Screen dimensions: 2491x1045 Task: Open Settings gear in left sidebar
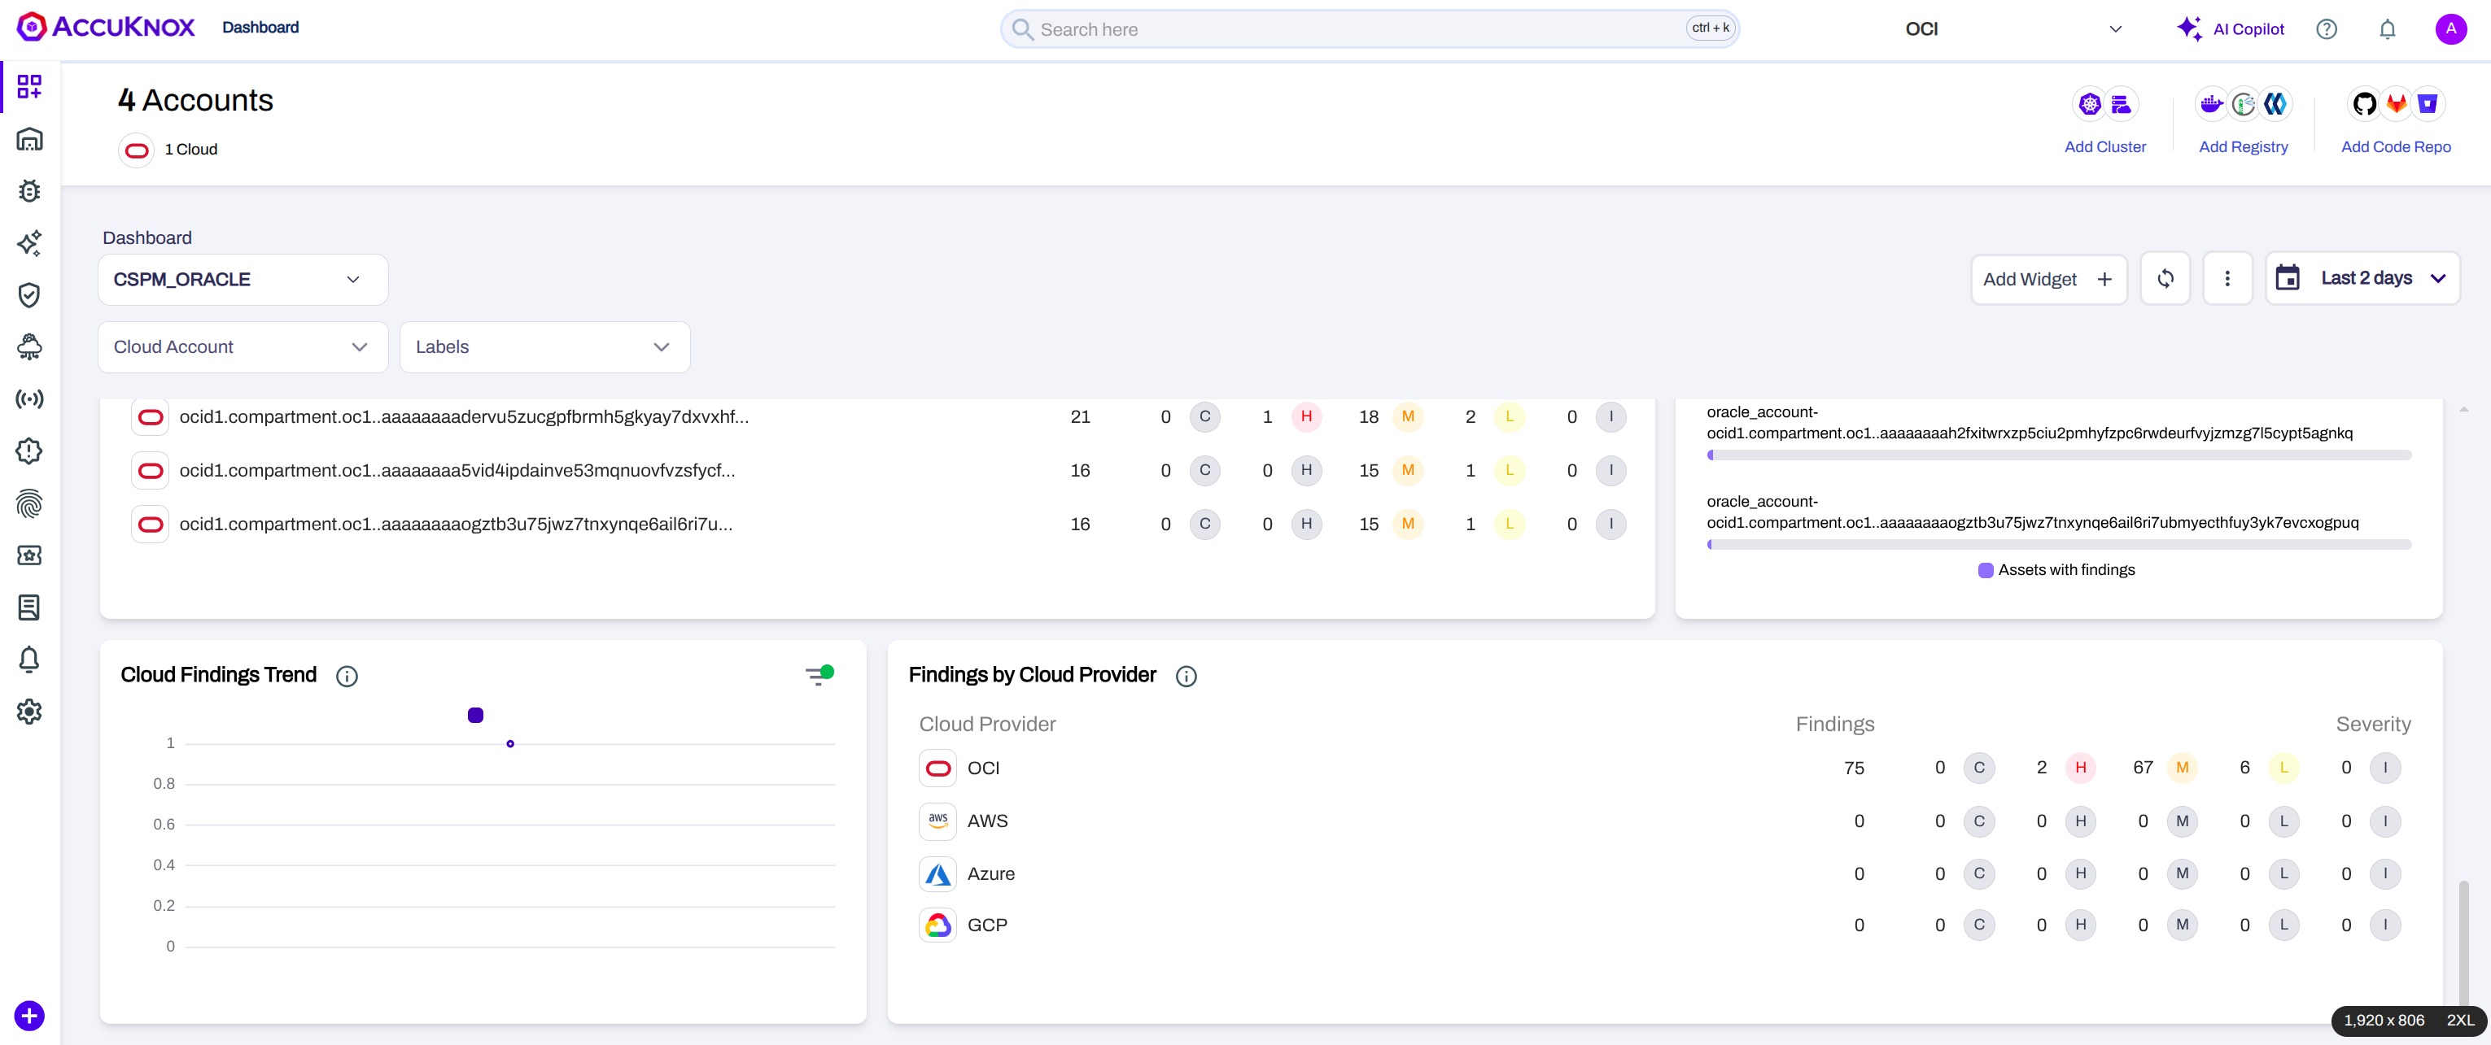click(x=29, y=712)
